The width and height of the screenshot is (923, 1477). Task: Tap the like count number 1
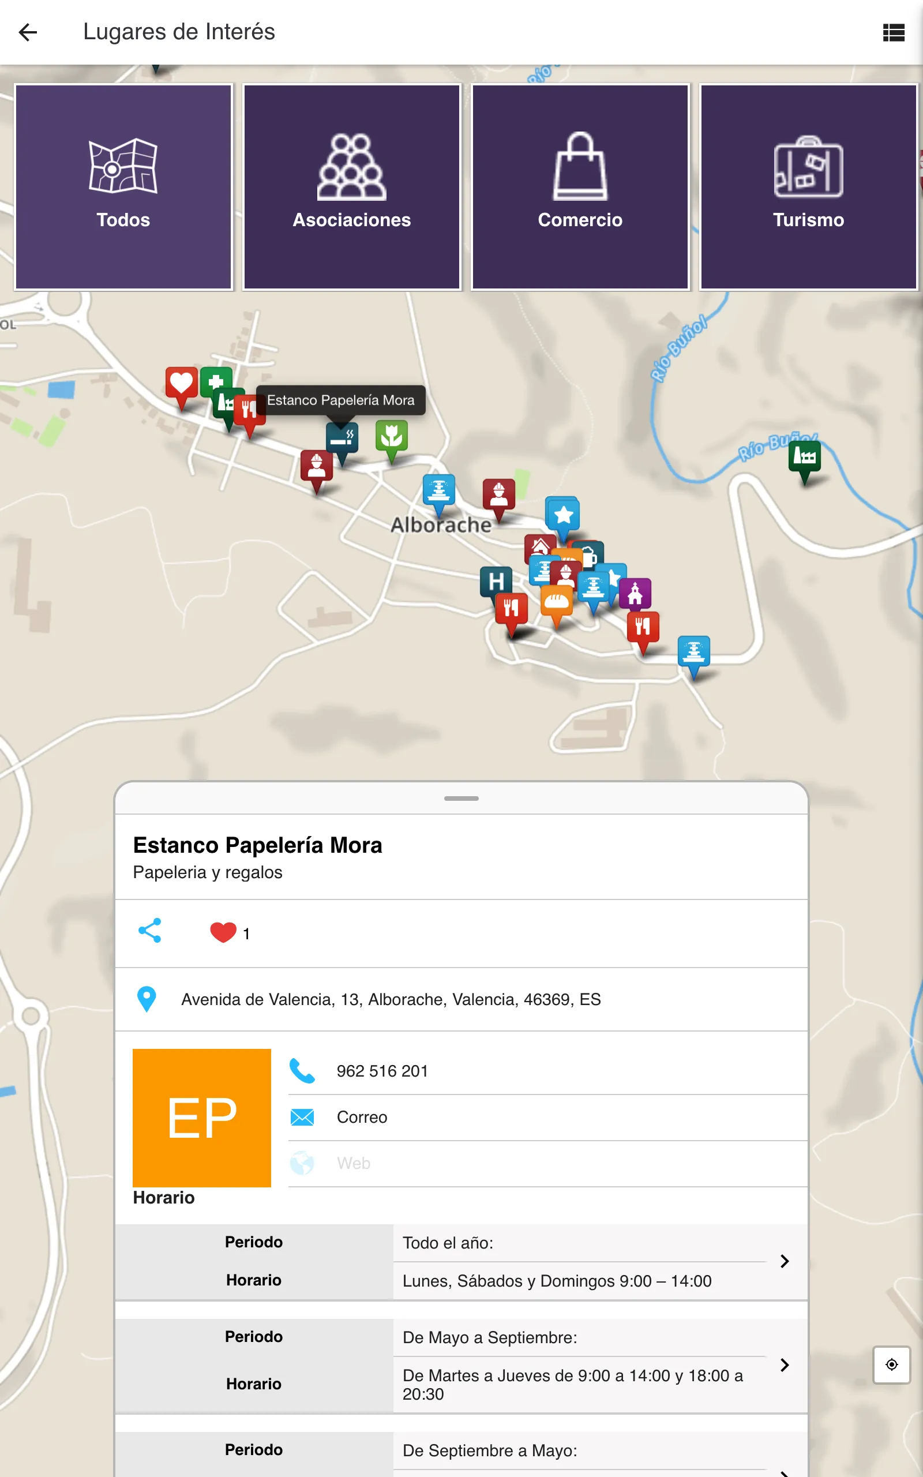246,934
